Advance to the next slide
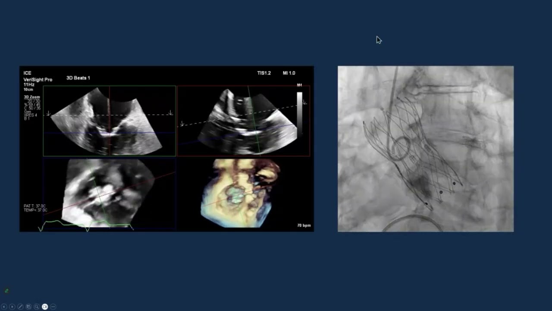Image resolution: width=552 pixels, height=311 pixels. [12, 307]
